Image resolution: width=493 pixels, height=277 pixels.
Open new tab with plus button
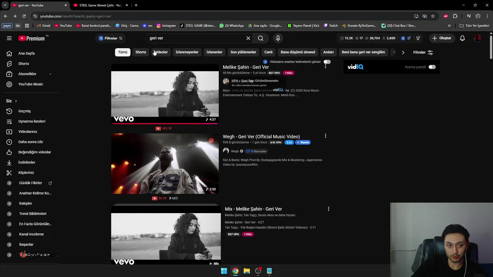tap(136, 5)
